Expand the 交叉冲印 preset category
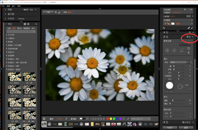The width and height of the screenshot is (198, 130). [7, 35]
